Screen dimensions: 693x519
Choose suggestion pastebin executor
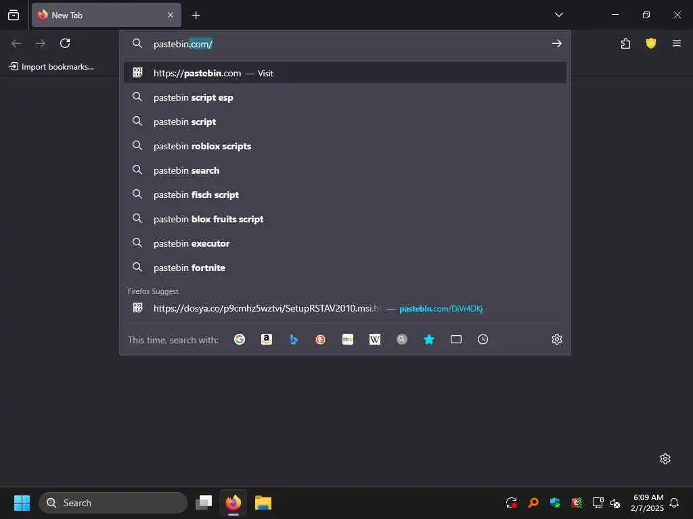[x=344, y=243]
